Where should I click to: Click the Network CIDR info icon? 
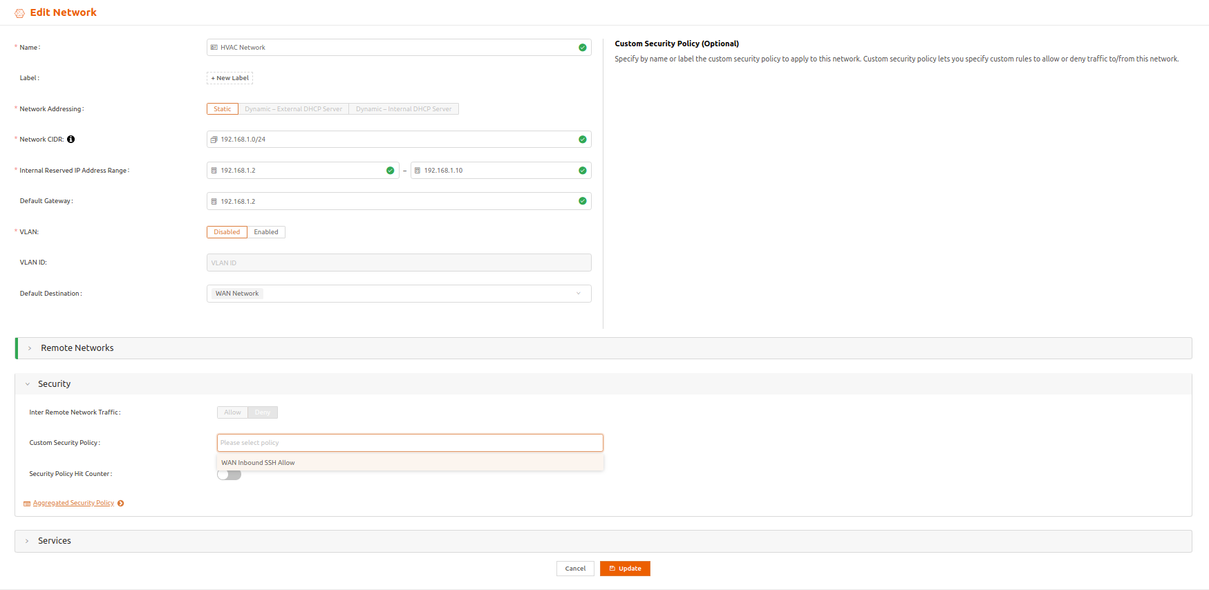pos(71,140)
